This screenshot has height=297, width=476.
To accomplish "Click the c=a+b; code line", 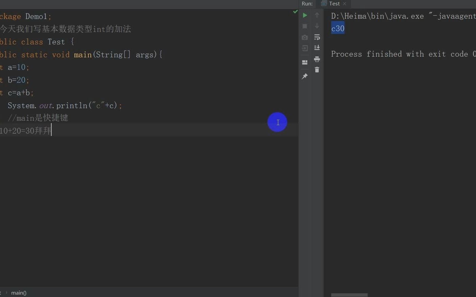I will (17, 93).
